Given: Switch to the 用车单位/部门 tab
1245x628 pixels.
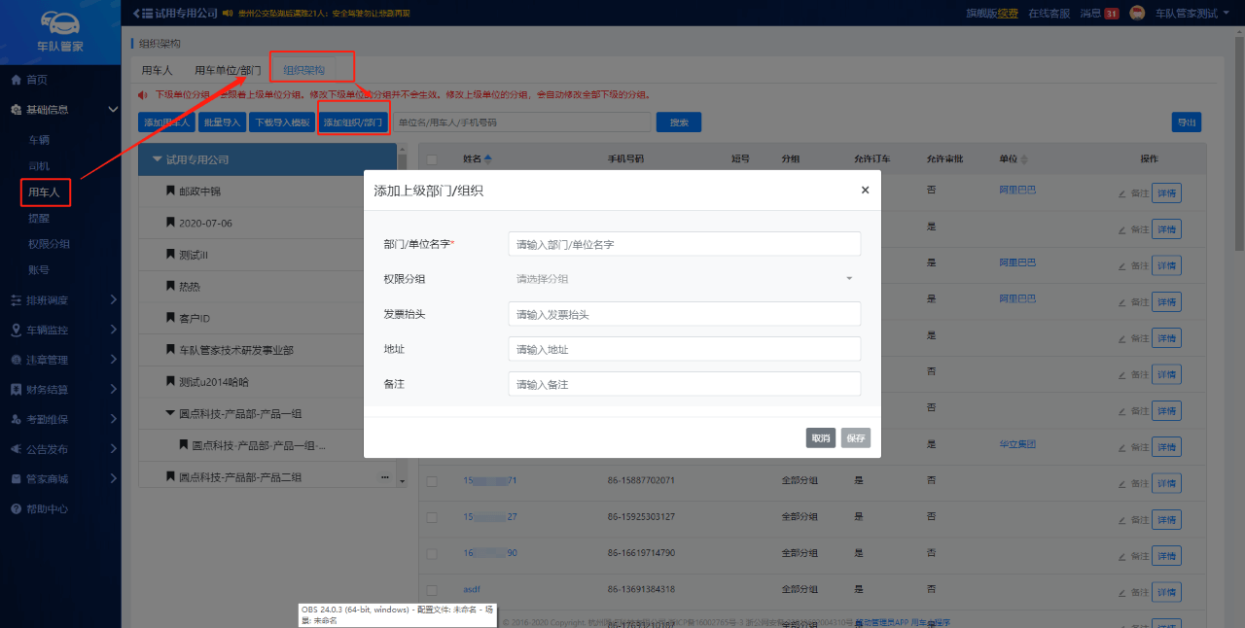Looking at the screenshot, I should [x=227, y=70].
